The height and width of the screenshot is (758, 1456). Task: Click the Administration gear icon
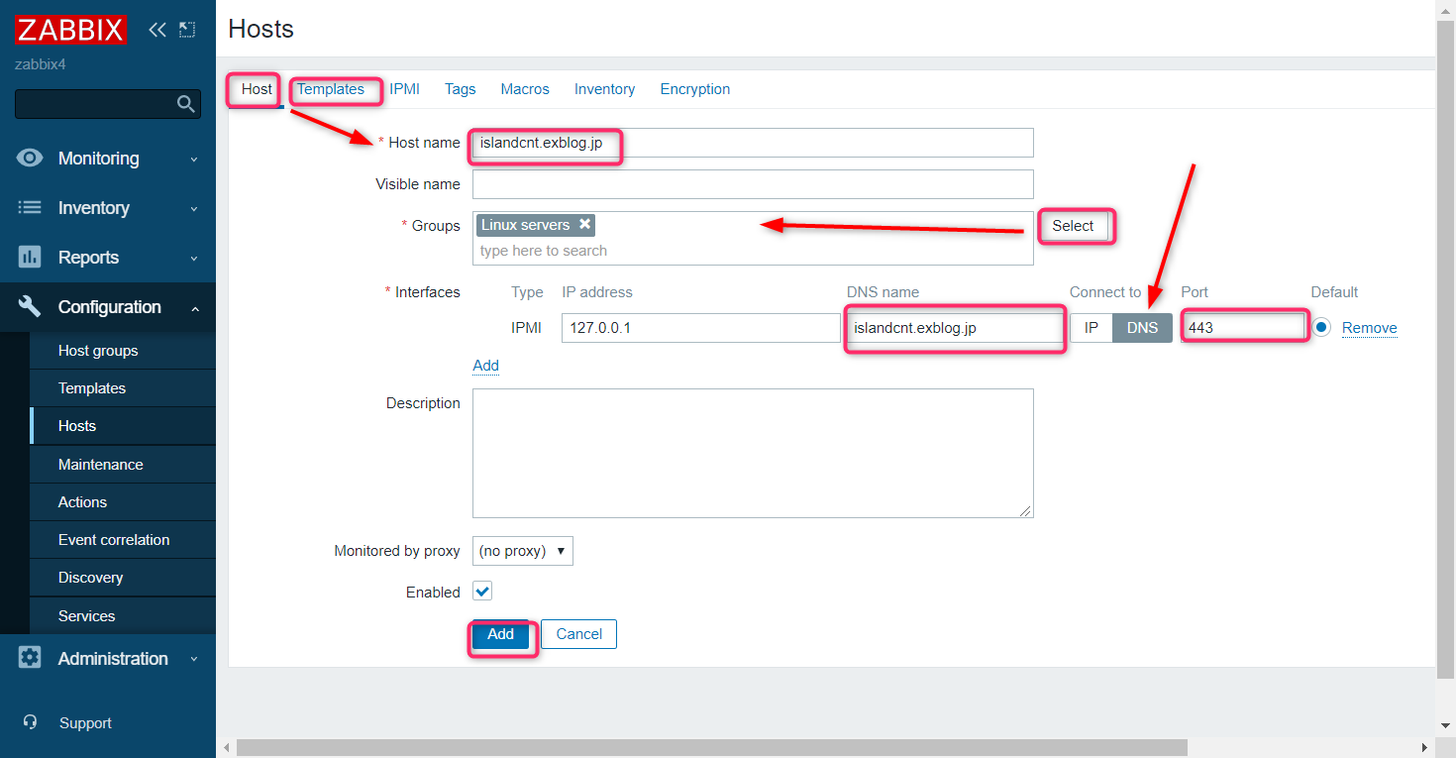pos(30,658)
